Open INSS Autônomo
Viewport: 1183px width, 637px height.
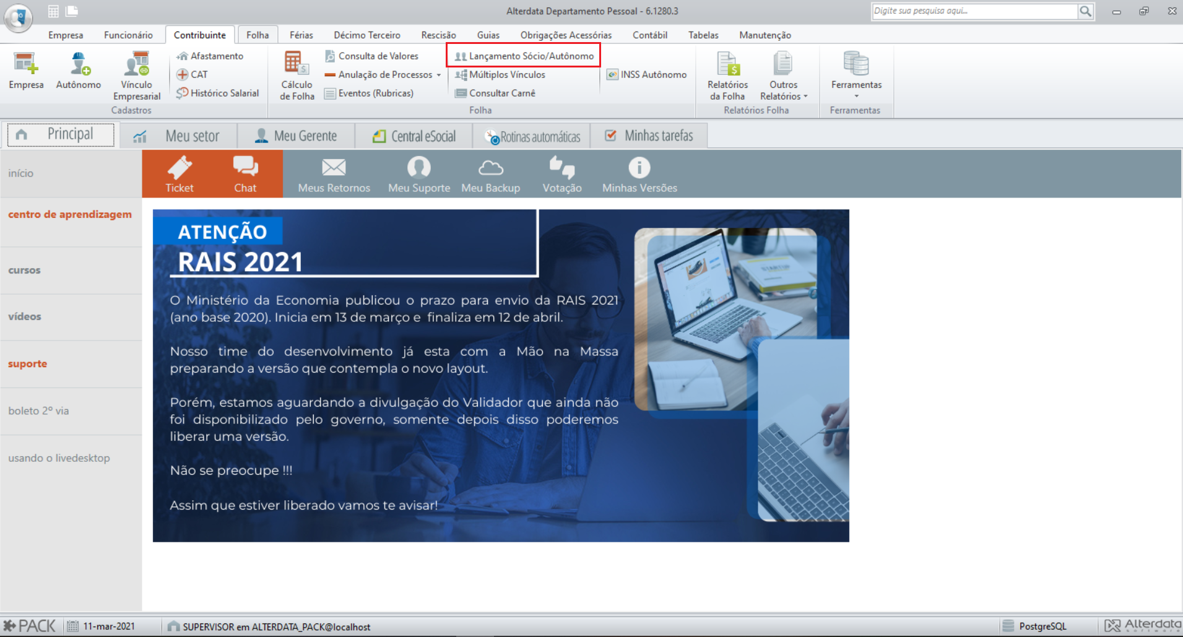(x=647, y=74)
